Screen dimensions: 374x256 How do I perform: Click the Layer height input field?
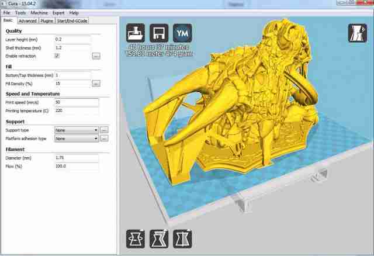tap(72, 39)
